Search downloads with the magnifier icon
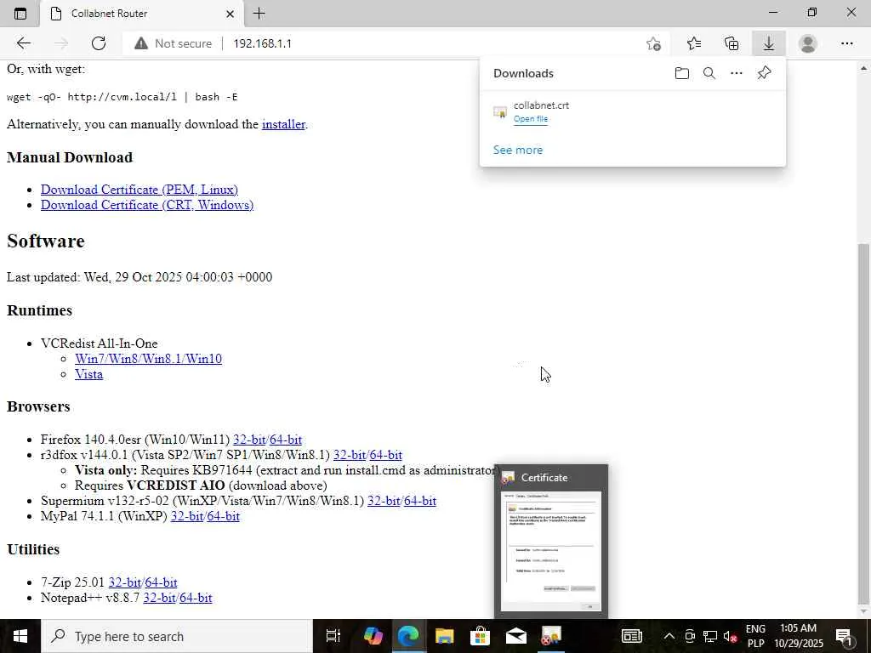Viewport: 871px width, 653px height. coord(709,73)
